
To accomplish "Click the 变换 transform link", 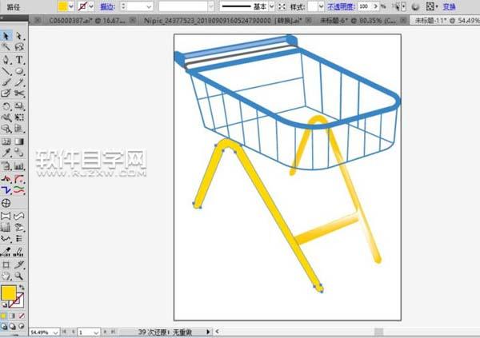I will pos(449,6).
